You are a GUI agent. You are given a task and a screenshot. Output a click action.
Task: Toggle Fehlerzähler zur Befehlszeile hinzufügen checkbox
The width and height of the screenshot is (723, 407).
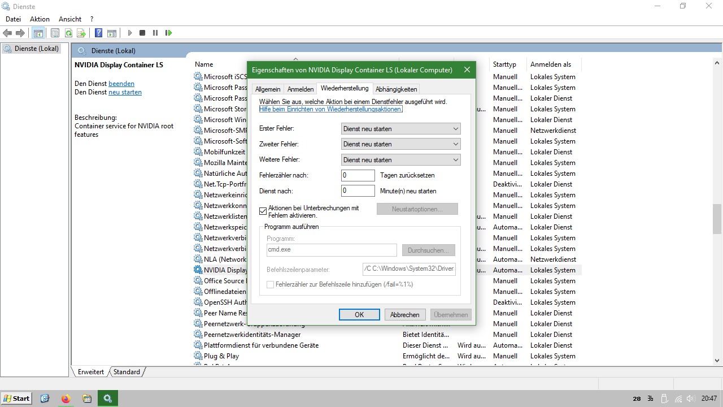coord(270,284)
